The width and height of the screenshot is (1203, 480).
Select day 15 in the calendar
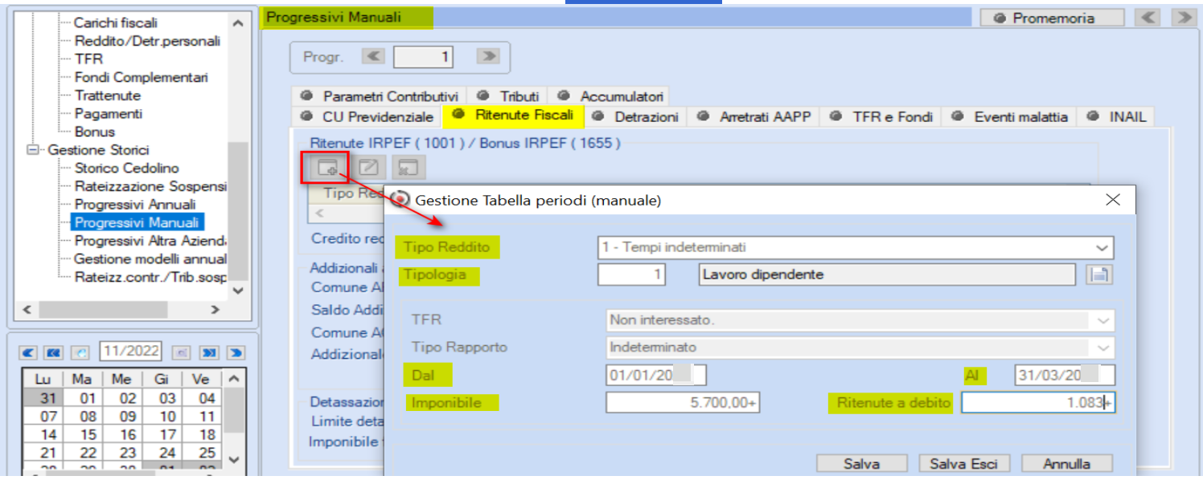[88, 434]
